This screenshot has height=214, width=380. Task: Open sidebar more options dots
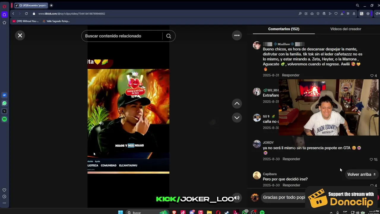tap(4, 203)
